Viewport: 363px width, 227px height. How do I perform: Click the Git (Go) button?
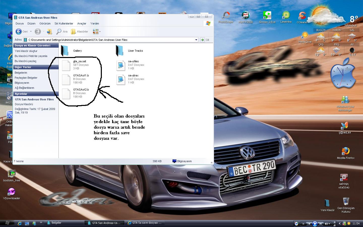pos(205,40)
